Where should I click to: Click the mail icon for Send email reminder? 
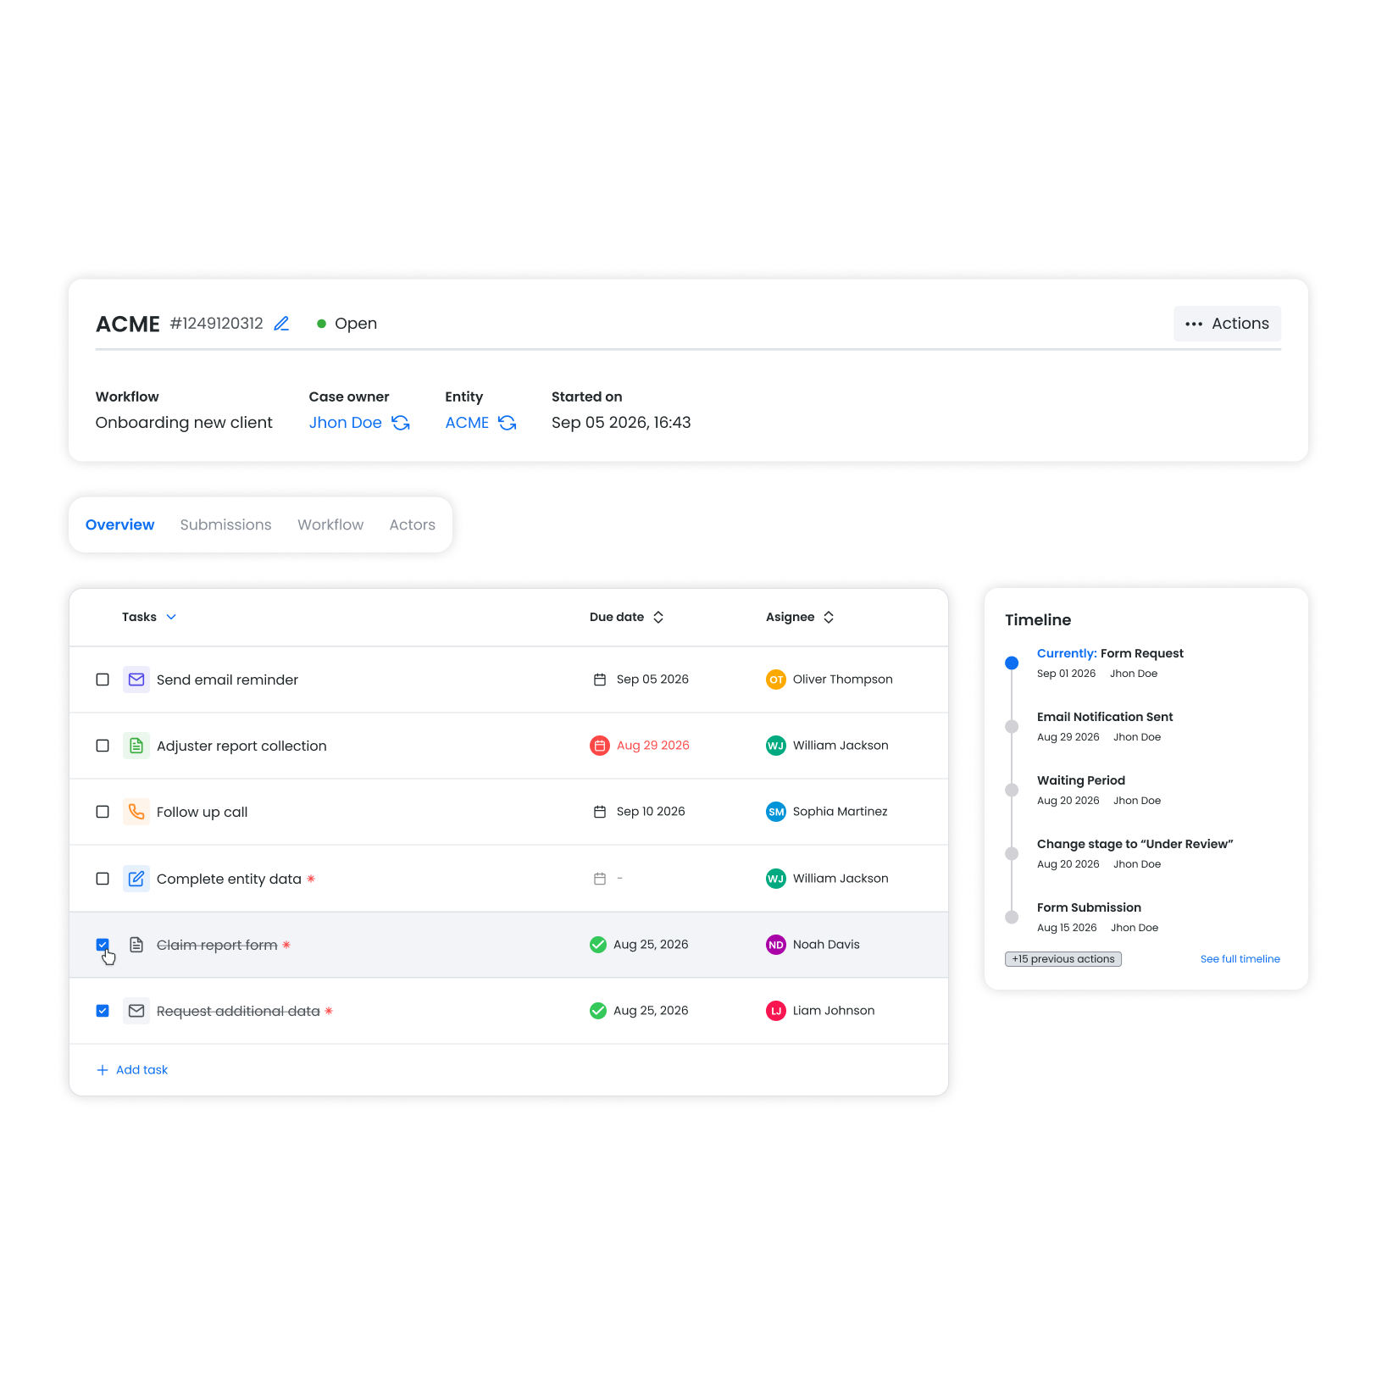pos(136,680)
